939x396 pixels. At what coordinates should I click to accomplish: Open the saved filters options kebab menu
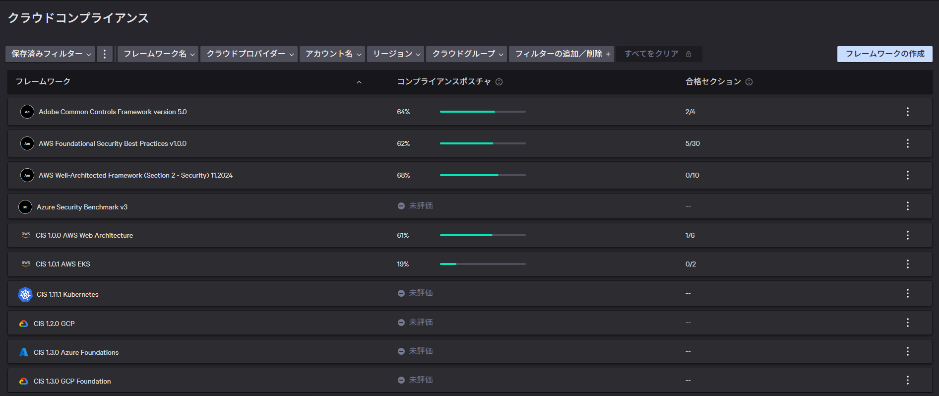(x=104, y=54)
